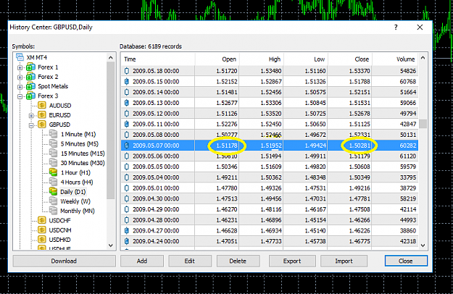The width and height of the screenshot is (453, 294).
Task: Click the USDHKD symbol coin icon
Action: pyautogui.click(x=42, y=240)
